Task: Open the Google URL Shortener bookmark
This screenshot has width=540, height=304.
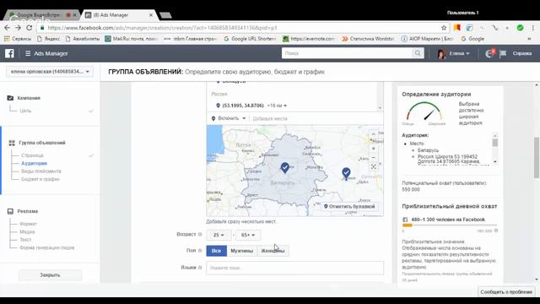Action: [x=250, y=39]
